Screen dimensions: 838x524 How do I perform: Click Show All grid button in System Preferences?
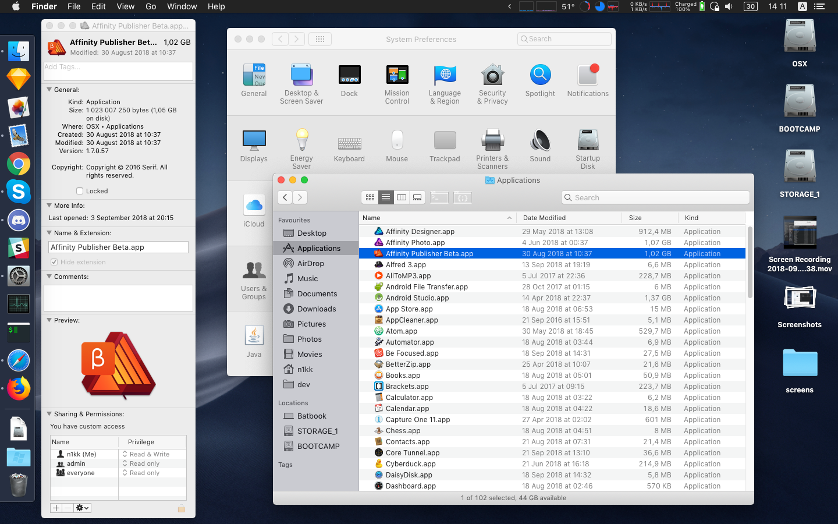click(320, 39)
